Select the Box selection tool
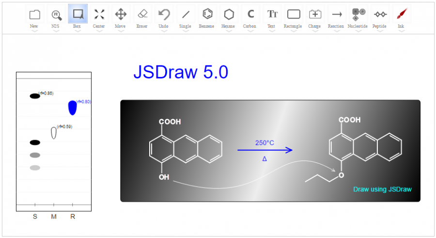The width and height of the screenshot is (436, 238). coord(78,14)
